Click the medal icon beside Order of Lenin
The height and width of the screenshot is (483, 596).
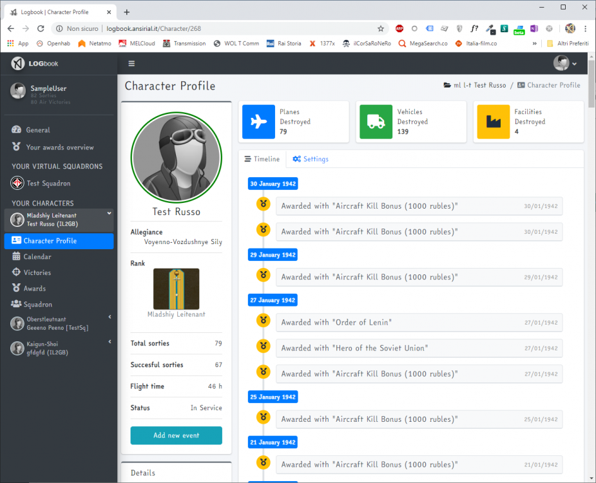[263, 321]
